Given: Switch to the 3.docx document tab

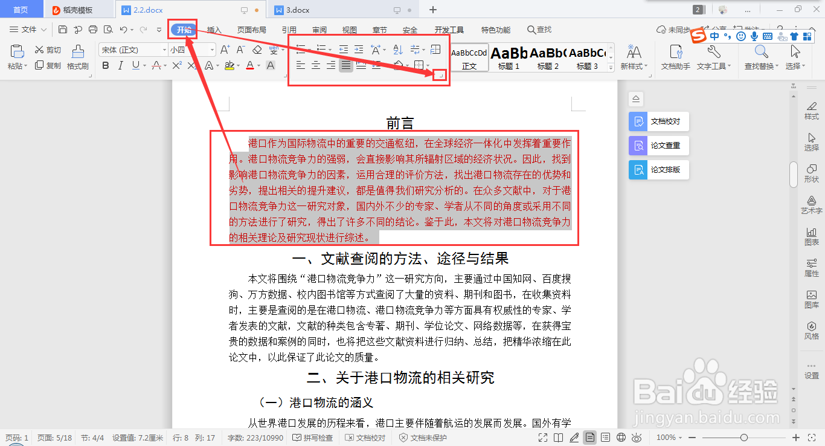Looking at the screenshot, I should (x=344, y=10).
